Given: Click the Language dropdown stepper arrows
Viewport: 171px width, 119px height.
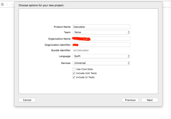Looking at the screenshot, I should 128,56.
